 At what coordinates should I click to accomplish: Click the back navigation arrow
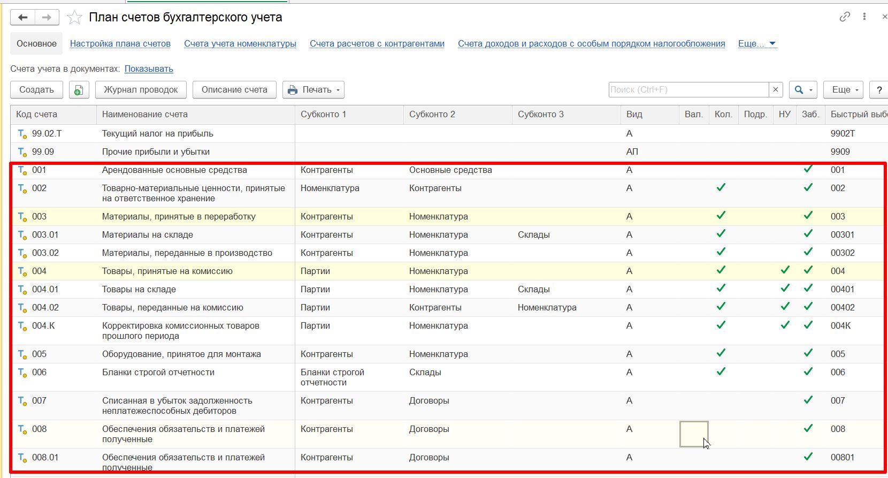coord(23,18)
